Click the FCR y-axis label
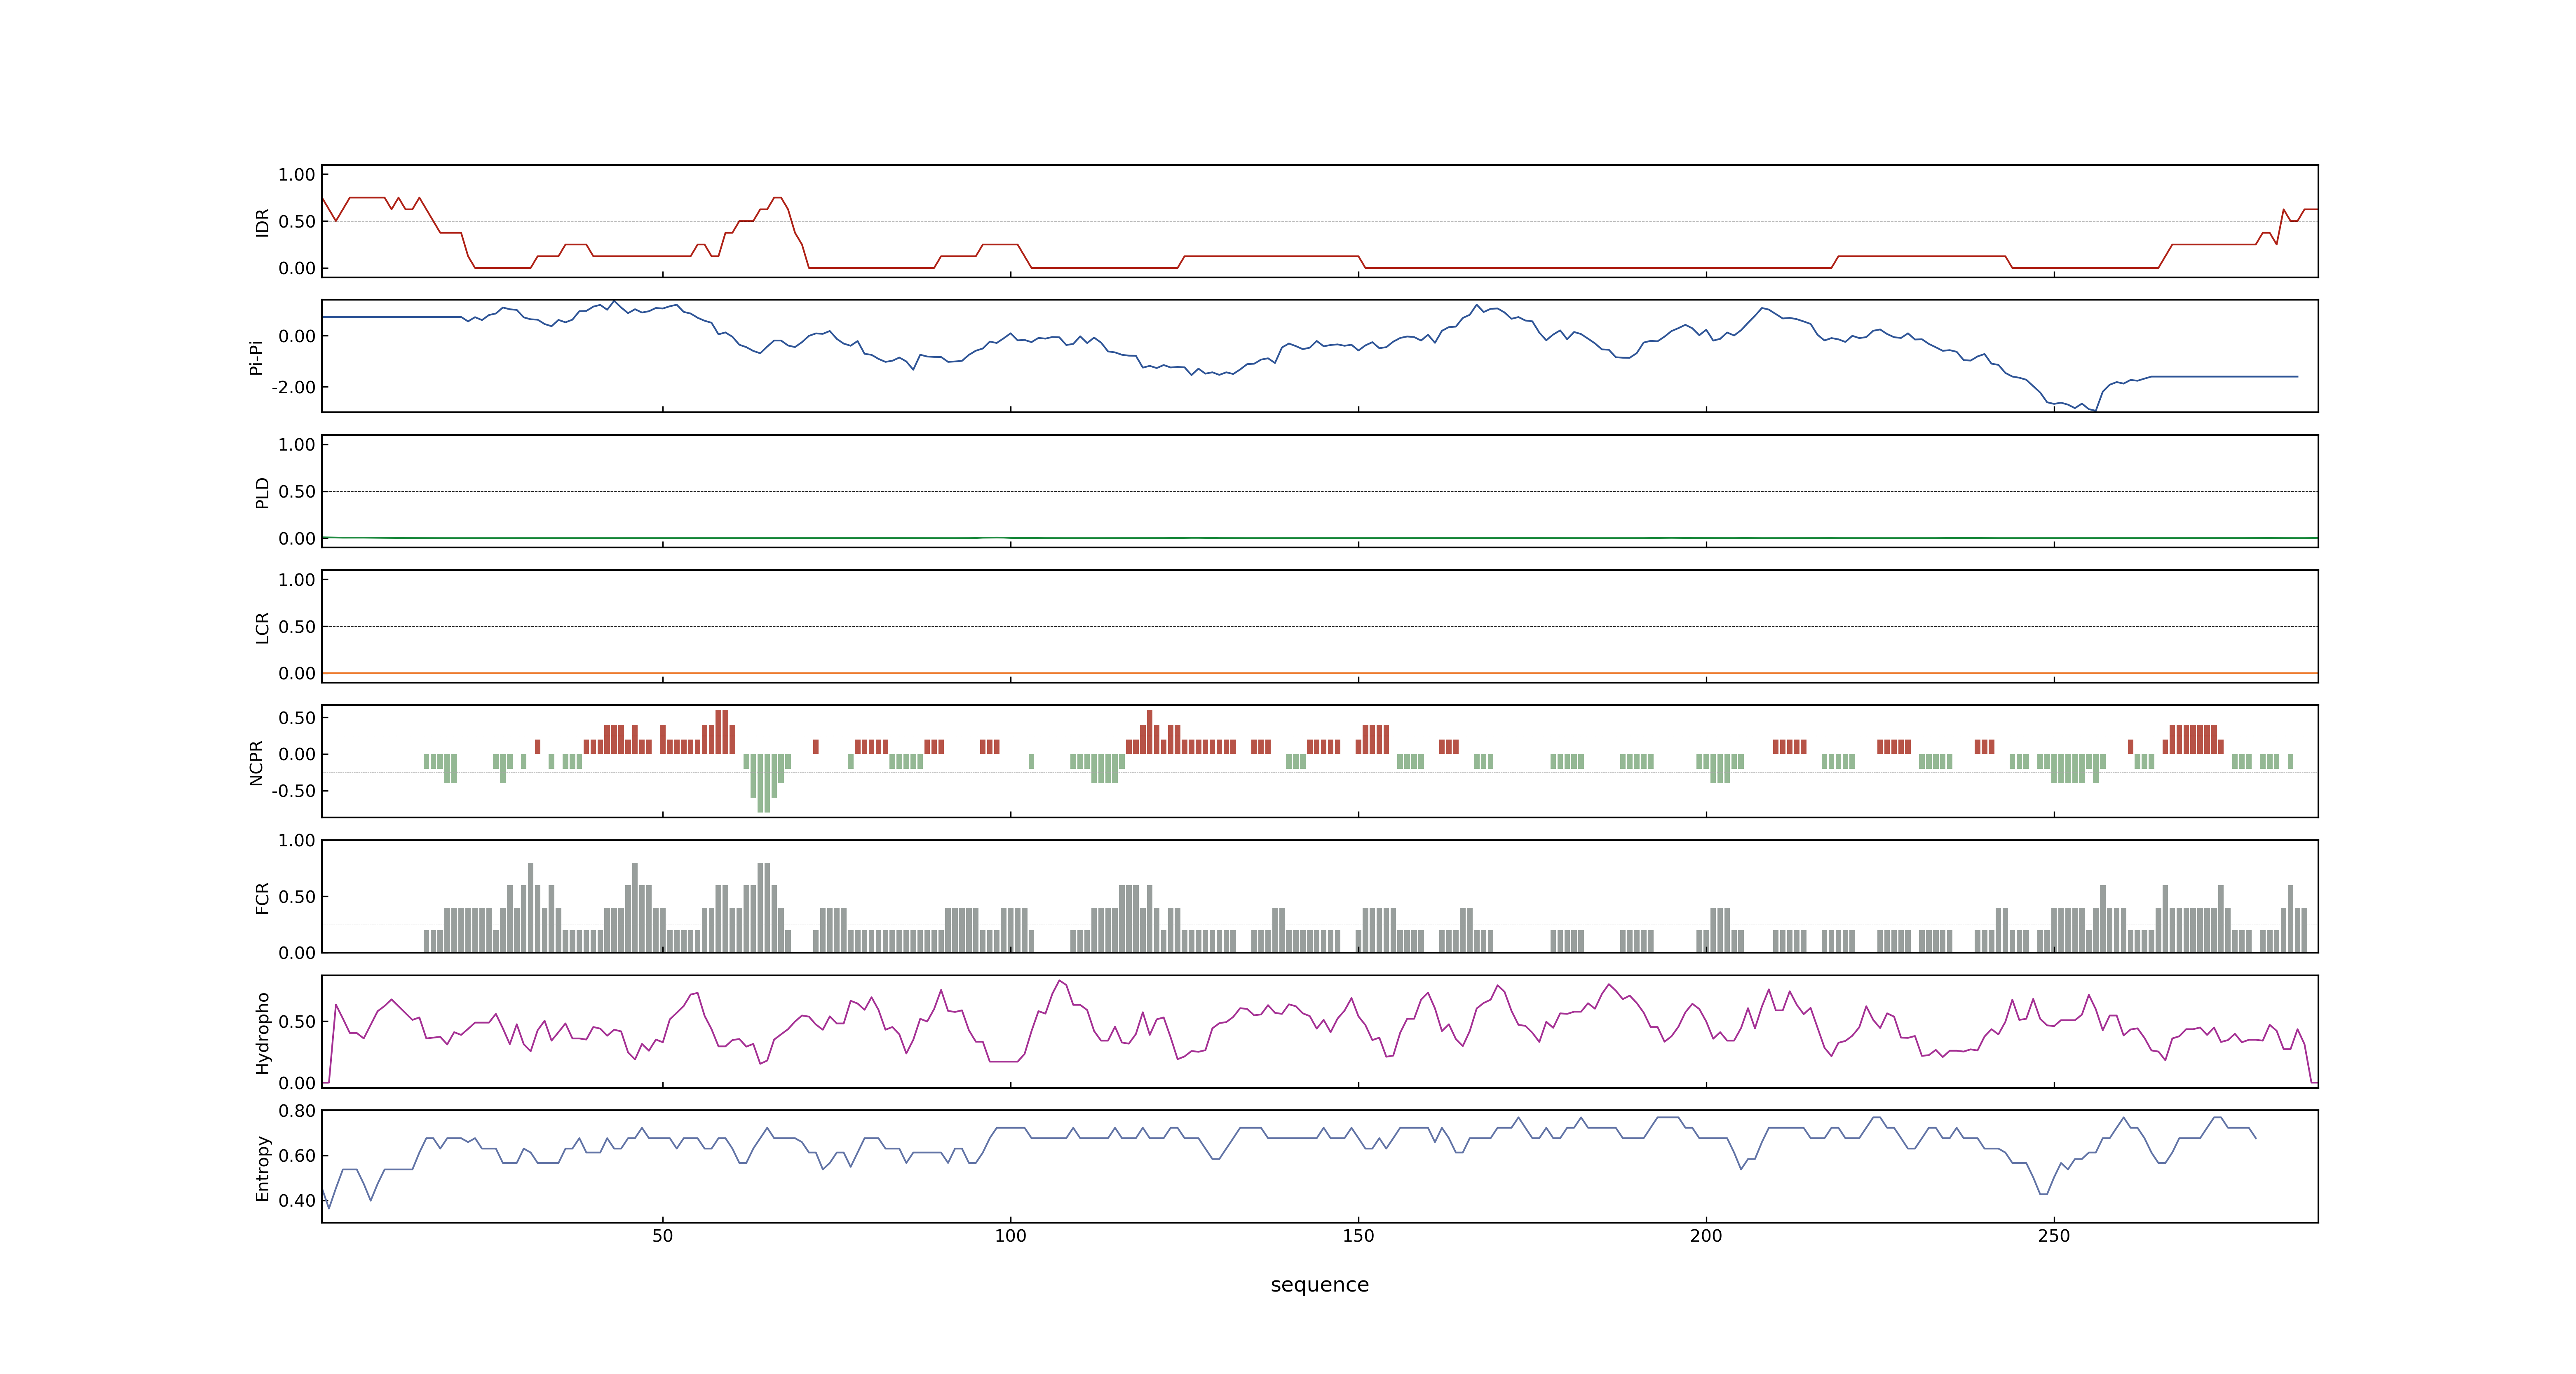2576x1374 pixels. click(x=262, y=898)
